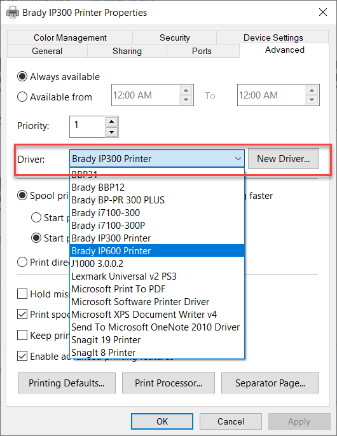Uncheck Enable advanced printing features checkbox
The width and height of the screenshot is (337, 436).
tap(22, 356)
